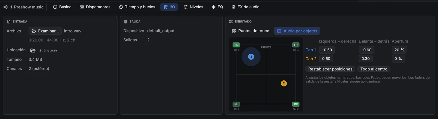Screen dimensions: 438x119
Task: Click the Salidas value 2
Action: [x=148, y=40]
